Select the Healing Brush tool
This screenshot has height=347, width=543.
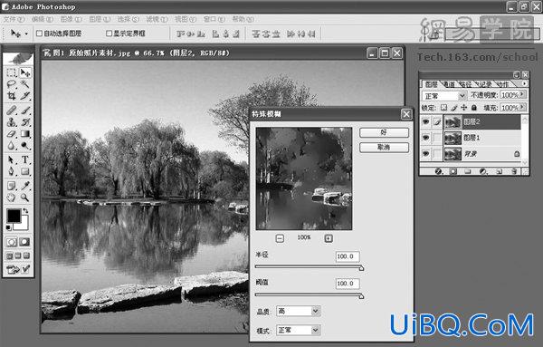(x=12, y=111)
